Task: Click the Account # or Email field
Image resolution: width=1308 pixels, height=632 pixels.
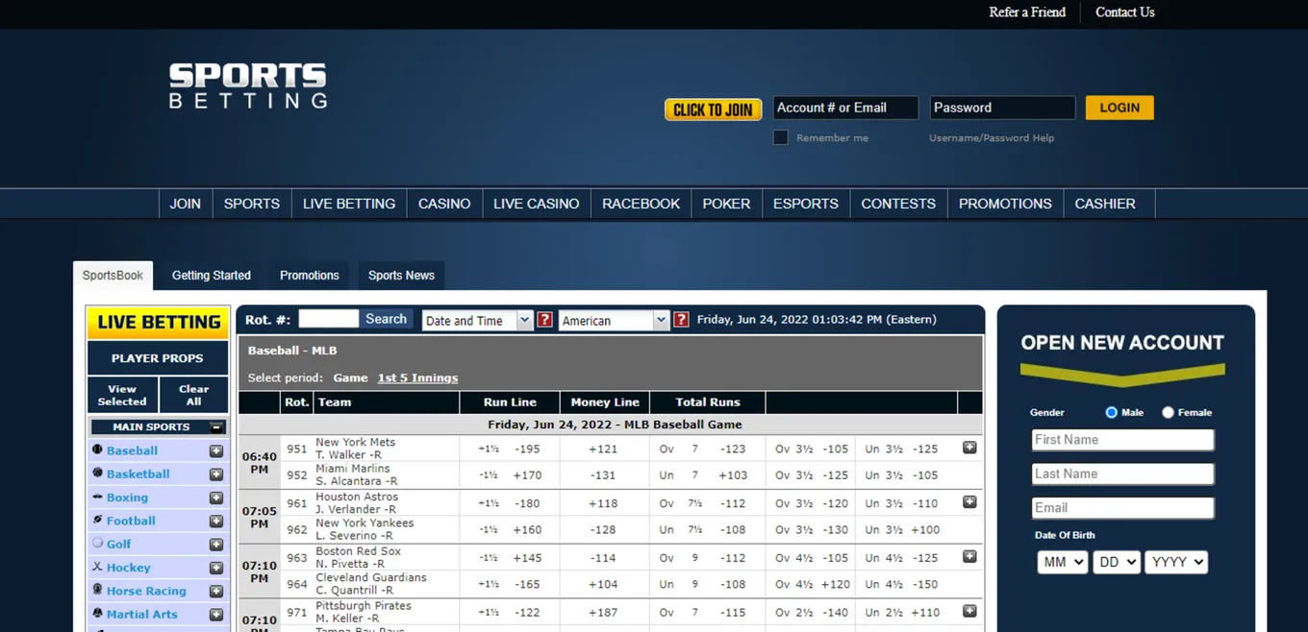Action: click(845, 108)
